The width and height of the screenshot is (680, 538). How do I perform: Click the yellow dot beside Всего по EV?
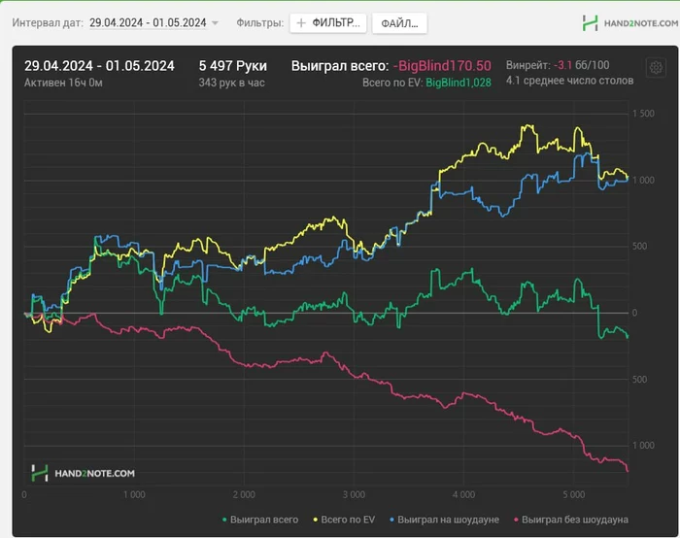pos(316,520)
